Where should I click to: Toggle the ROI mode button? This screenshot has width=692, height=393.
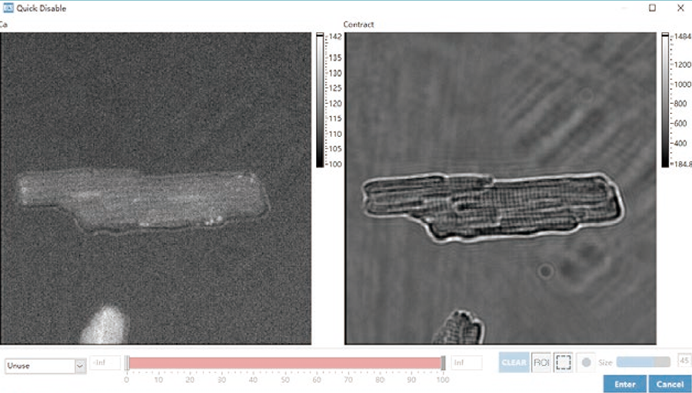[x=541, y=362]
